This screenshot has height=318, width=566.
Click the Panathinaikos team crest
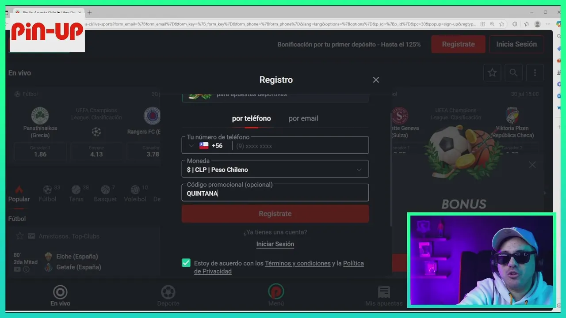(x=40, y=116)
